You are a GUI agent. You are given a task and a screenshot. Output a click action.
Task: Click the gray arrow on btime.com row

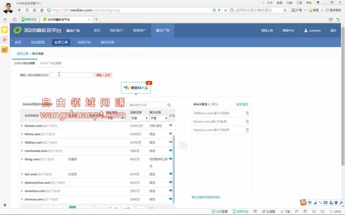click(x=170, y=133)
